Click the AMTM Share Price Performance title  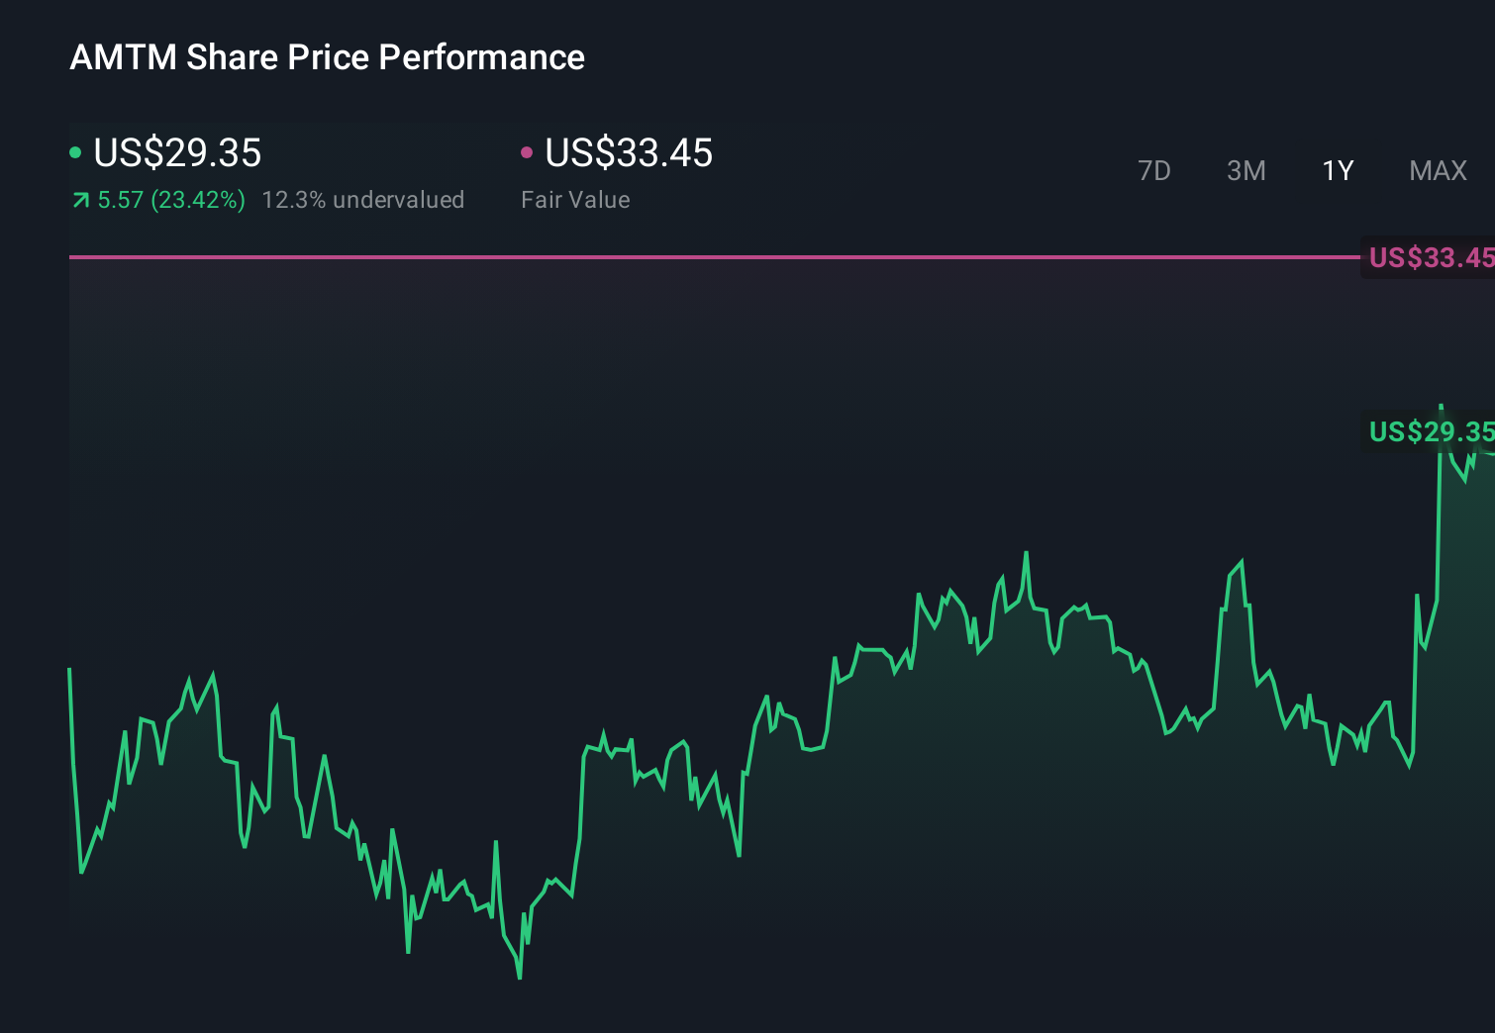[327, 57]
